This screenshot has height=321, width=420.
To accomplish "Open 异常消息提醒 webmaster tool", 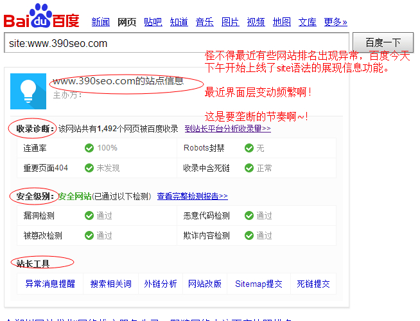I will click(x=50, y=284).
